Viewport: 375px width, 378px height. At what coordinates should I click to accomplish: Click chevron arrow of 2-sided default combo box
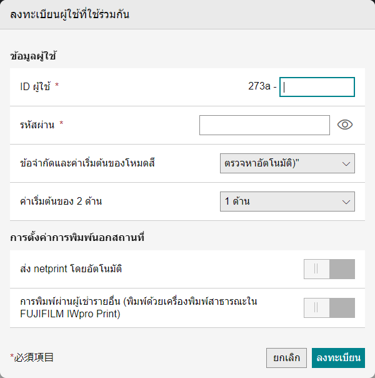(x=347, y=202)
